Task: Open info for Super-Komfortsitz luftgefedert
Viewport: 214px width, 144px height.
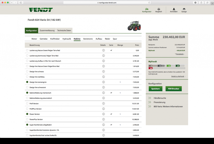Action: [104, 125]
